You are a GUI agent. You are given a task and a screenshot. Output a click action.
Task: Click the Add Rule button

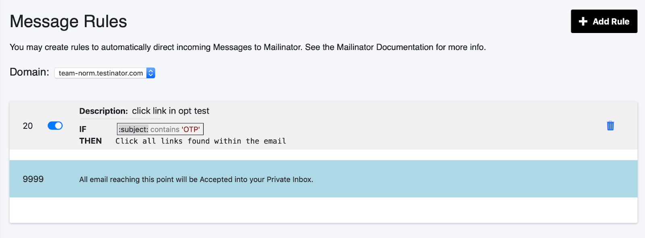(x=603, y=21)
